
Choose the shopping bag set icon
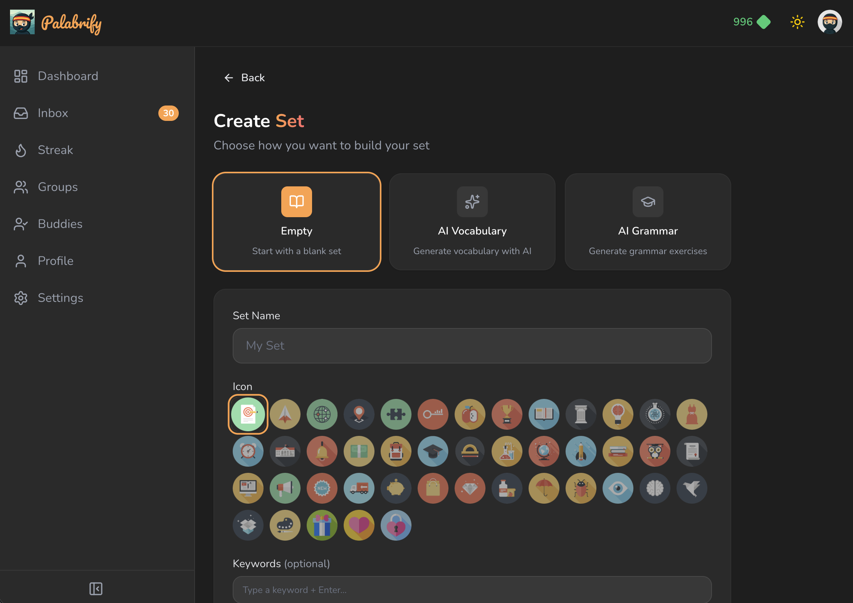pyautogui.click(x=433, y=488)
